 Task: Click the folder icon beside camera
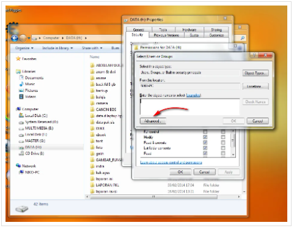[92, 103]
